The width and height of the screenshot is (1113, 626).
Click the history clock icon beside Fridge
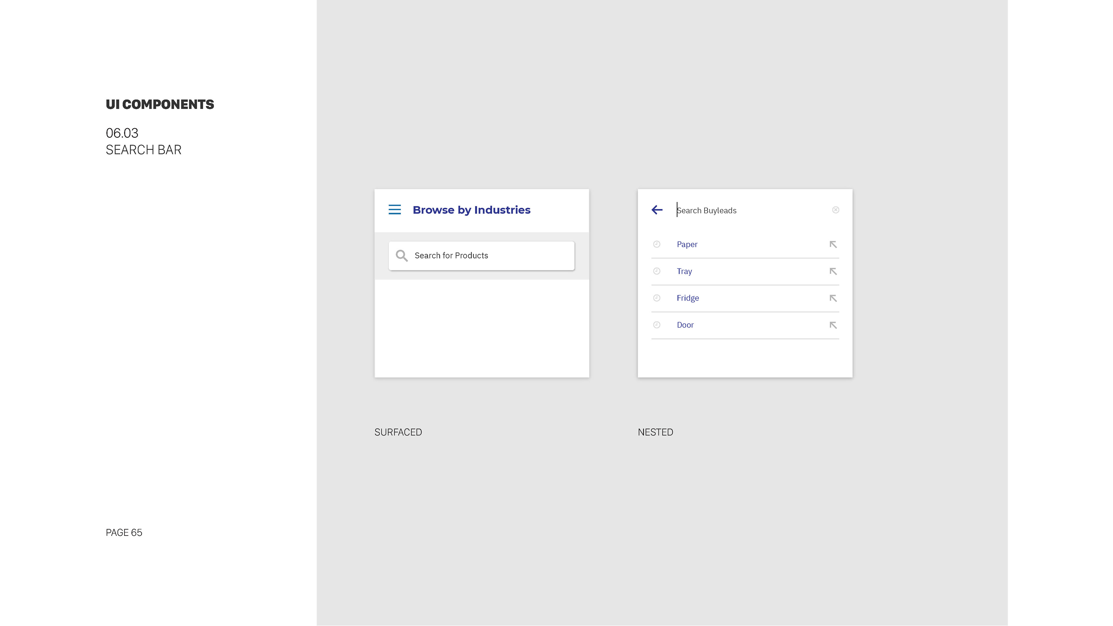656,298
